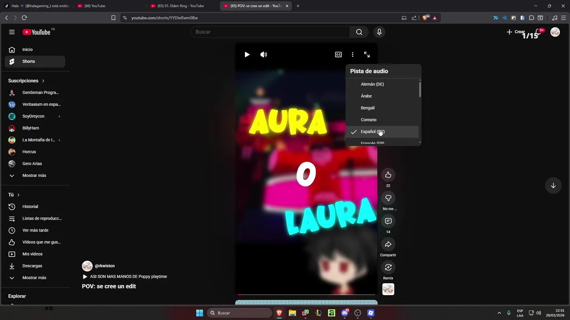Open Videos que me gustan
Image resolution: width=570 pixels, height=320 pixels.
click(35, 242)
